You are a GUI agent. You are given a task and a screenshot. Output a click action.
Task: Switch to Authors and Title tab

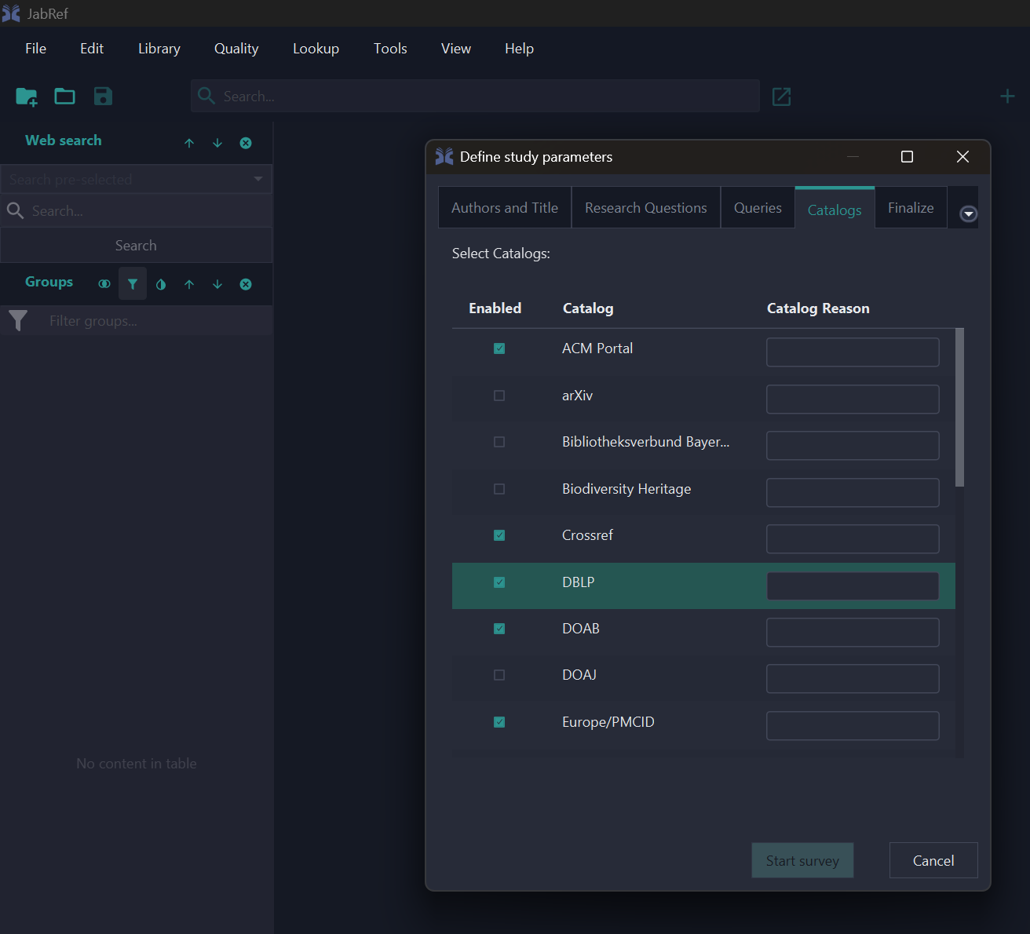505,208
